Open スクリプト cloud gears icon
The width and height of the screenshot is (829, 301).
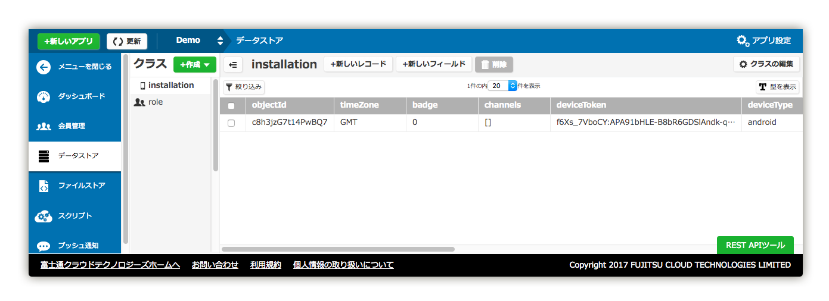tap(44, 216)
